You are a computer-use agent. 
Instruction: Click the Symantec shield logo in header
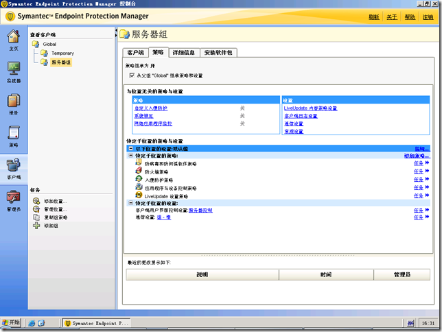point(10,16)
